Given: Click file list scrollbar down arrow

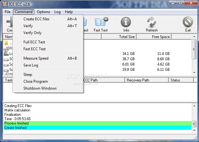Looking at the screenshot, I should click(x=194, y=73).
